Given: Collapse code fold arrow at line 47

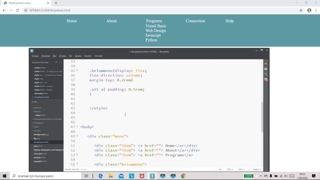Looking at the screenshot, I should pos(77,126).
